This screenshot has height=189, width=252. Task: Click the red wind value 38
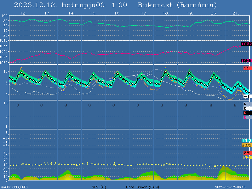click(x=246, y=153)
